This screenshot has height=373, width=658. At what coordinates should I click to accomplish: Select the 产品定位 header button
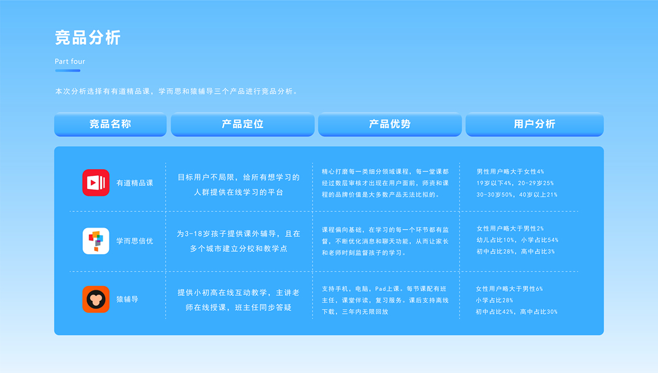(243, 124)
